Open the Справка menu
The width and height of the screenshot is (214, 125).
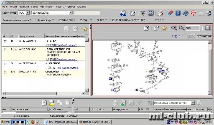tap(81, 6)
